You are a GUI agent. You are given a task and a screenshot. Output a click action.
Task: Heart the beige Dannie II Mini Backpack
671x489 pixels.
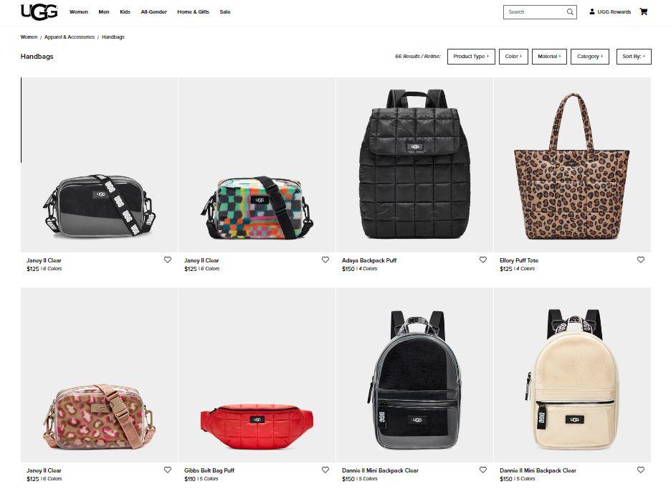(641, 470)
